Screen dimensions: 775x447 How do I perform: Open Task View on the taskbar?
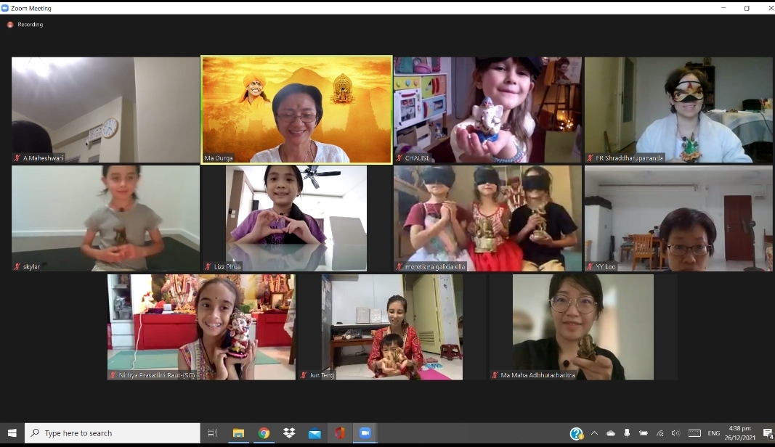(x=212, y=433)
